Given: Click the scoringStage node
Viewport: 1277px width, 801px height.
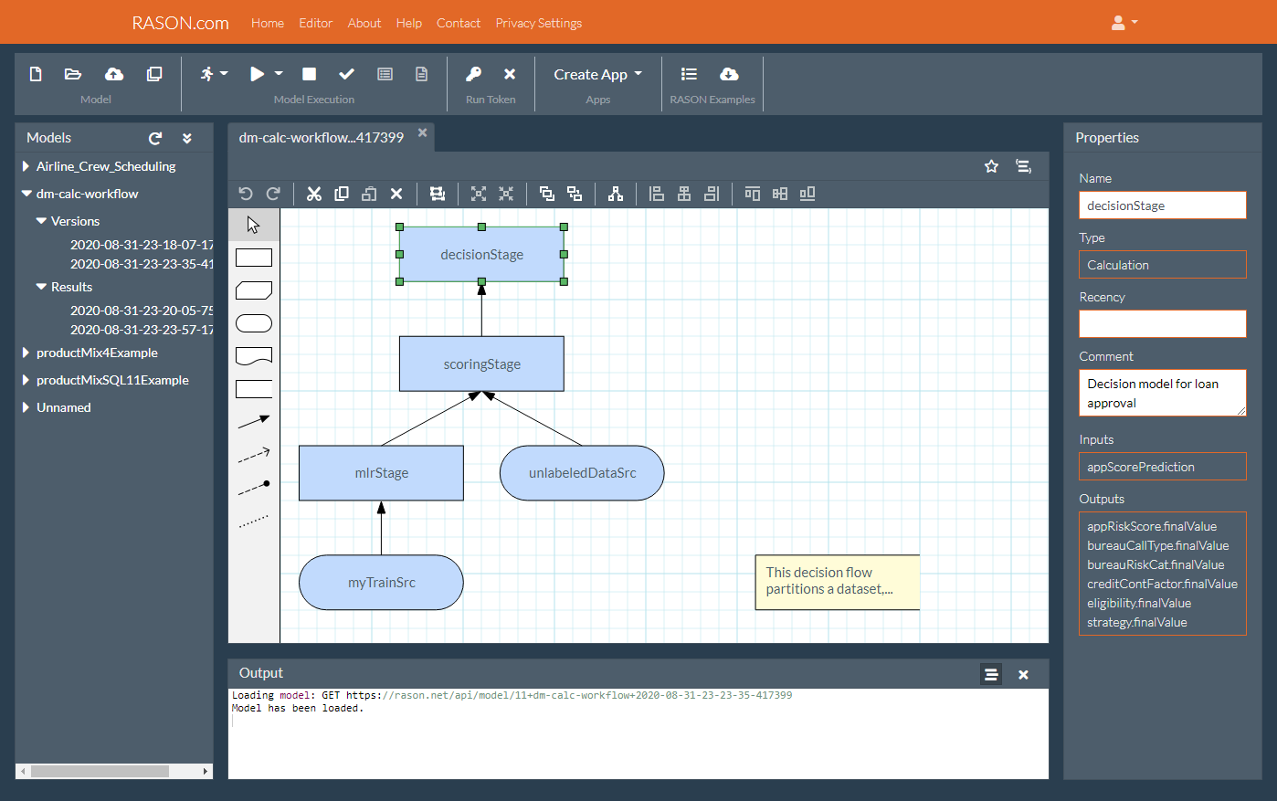Looking at the screenshot, I should click(481, 364).
